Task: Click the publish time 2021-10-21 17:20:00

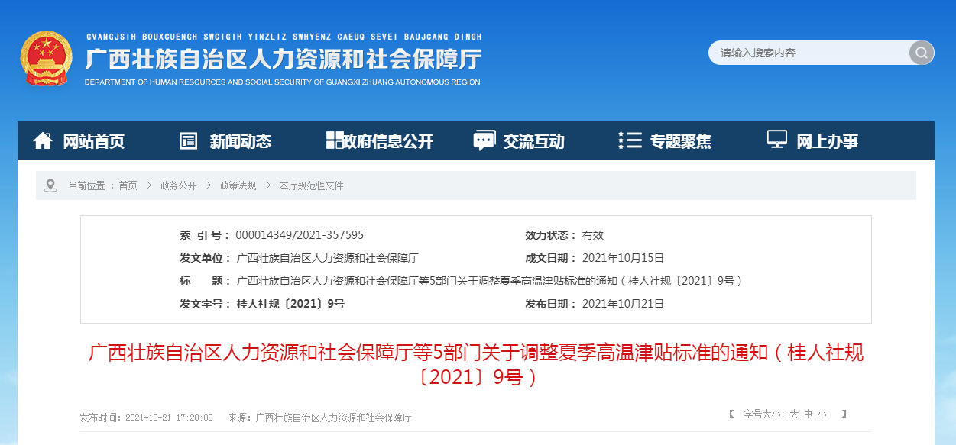Action: click(169, 418)
